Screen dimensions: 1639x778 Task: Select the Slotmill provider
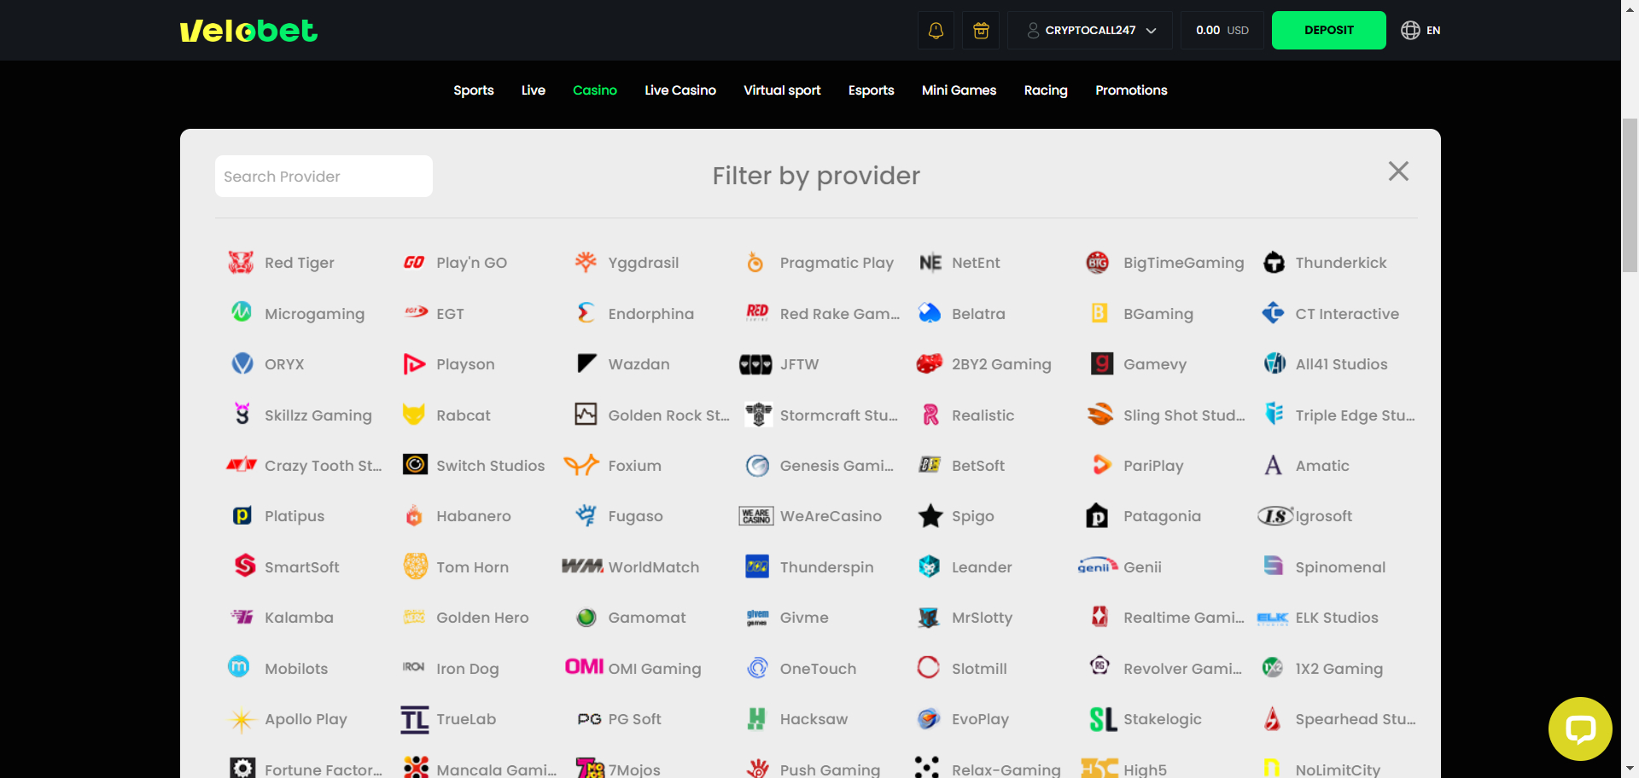pyautogui.click(x=963, y=668)
